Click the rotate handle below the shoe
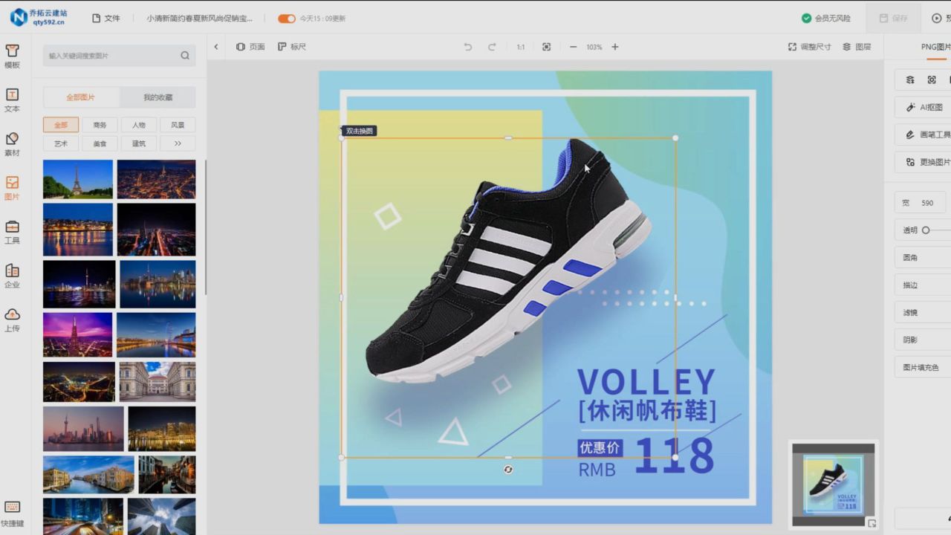Viewport: 951px width, 535px height. coord(508,470)
